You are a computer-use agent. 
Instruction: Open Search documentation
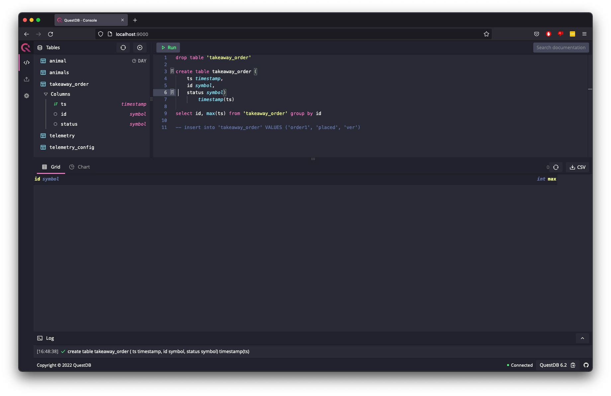point(561,47)
